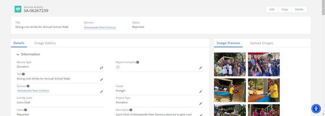
Task: Click the change Record Type icon
Action: [102, 68]
